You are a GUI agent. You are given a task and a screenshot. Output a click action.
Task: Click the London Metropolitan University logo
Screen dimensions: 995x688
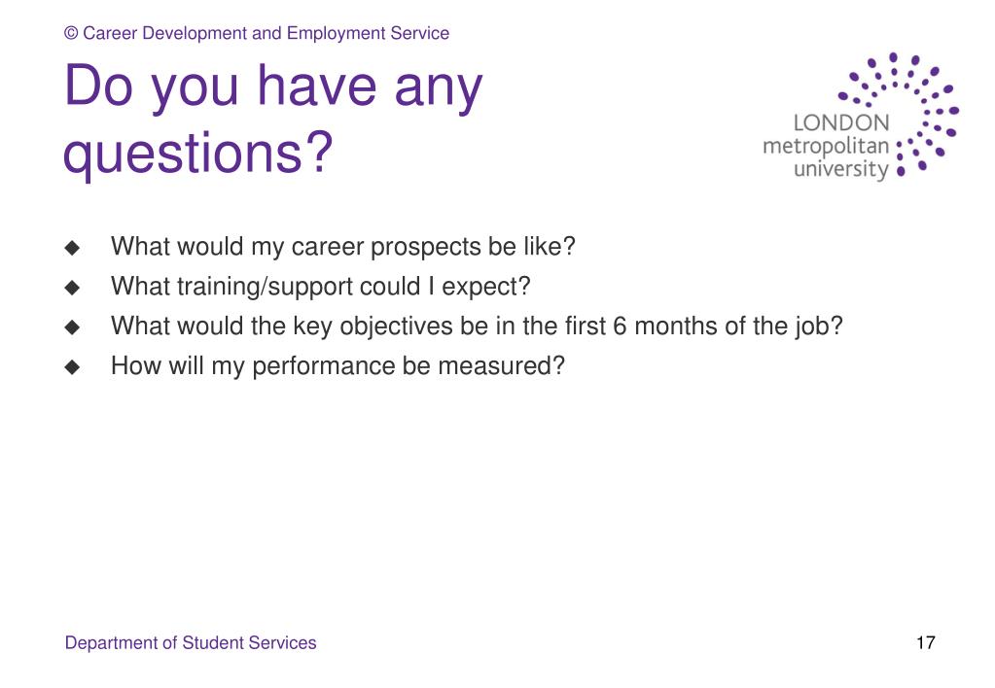tap(861, 117)
